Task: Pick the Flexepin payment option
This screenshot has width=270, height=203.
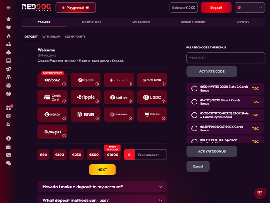Action: coord(52,132)
